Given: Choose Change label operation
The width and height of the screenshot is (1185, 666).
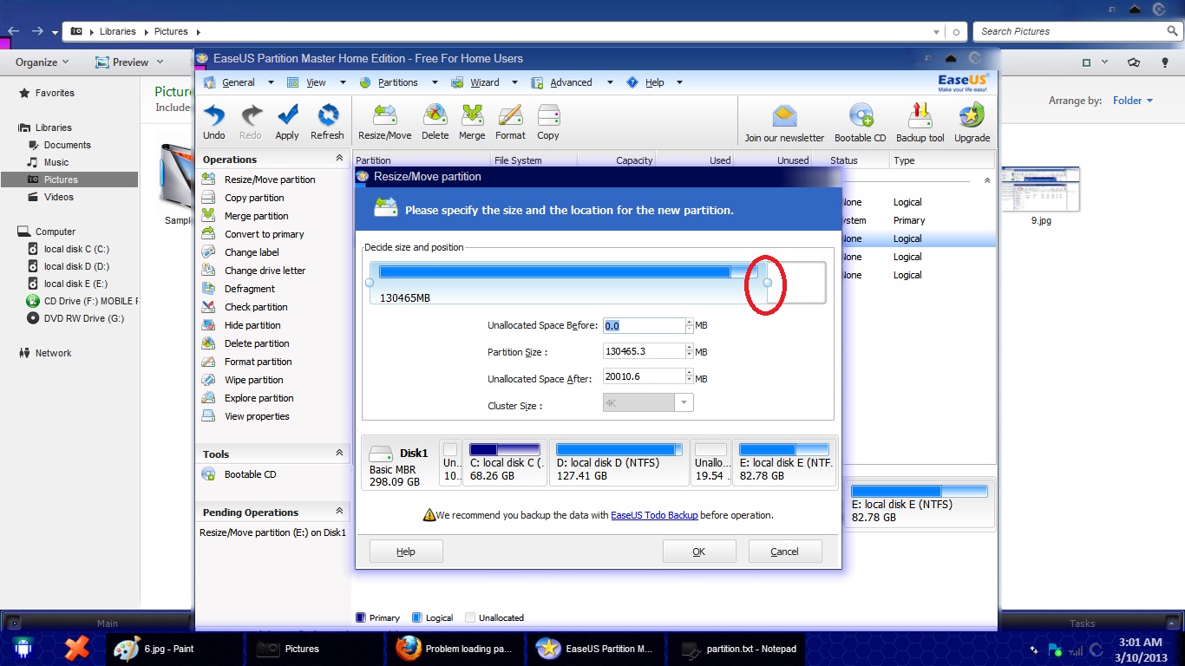Looking at the screenshot, I should pos(252,252).
